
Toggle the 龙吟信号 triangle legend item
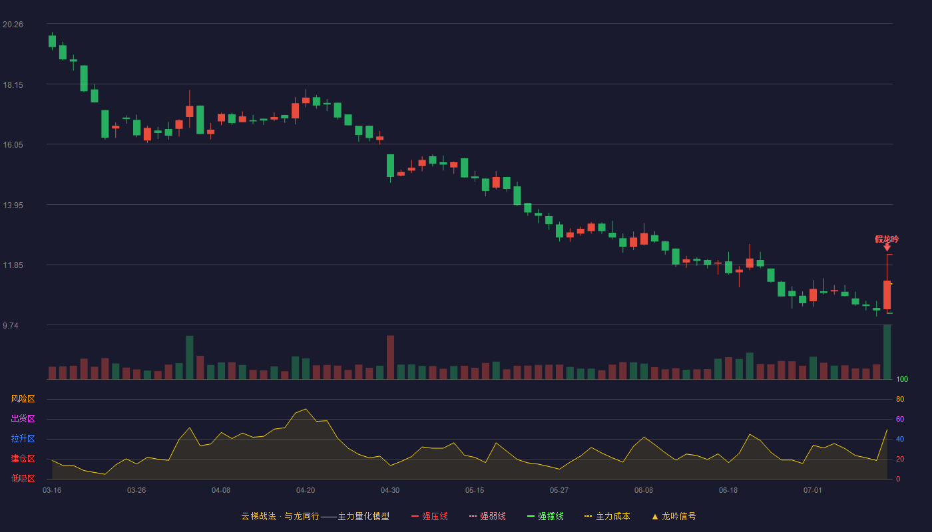[x=674, y=516]
